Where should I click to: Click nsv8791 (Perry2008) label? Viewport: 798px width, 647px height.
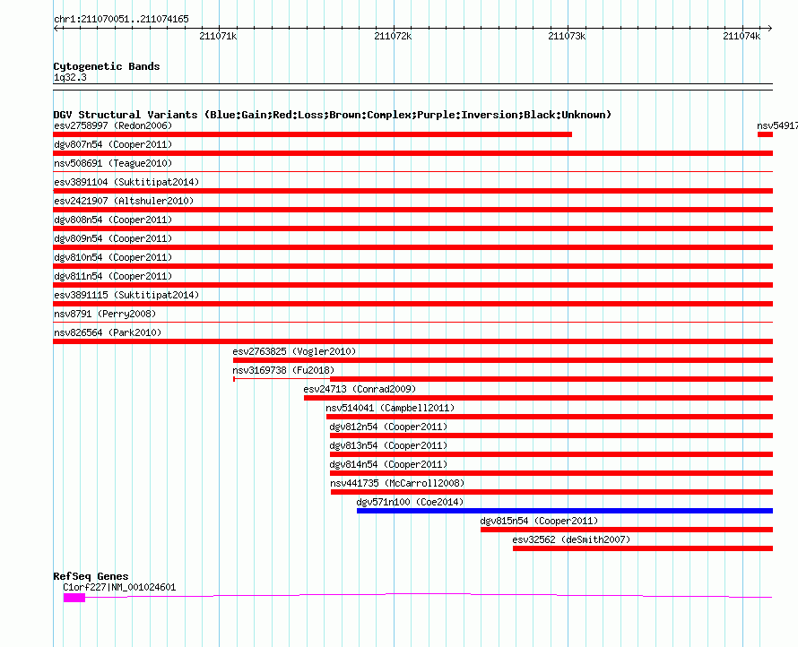pos(105,314)
